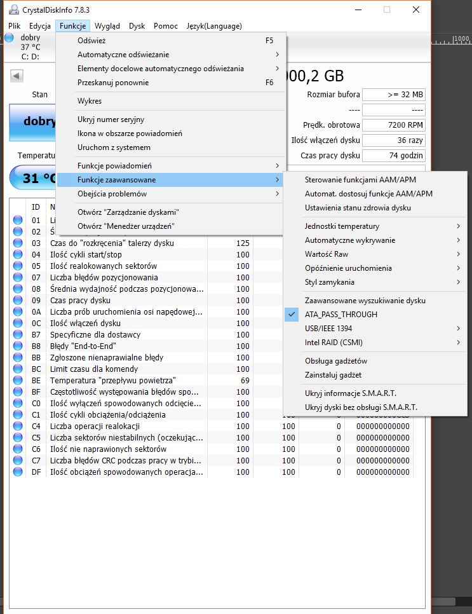The height and width of the screenshot is (614, 472).
Task: Click status orb for attribute C6 row
Action: 18,449
